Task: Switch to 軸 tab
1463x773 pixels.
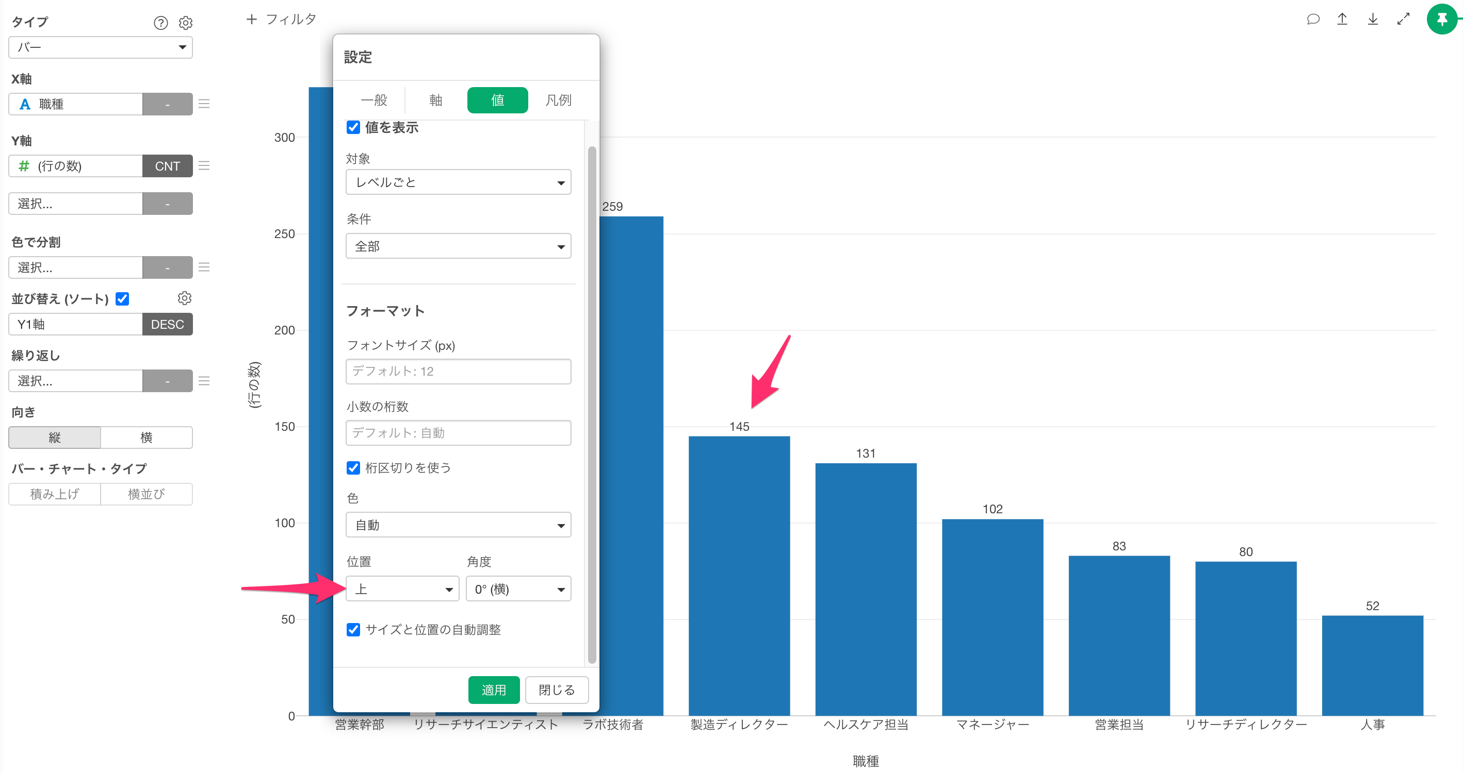Action: 435,100
